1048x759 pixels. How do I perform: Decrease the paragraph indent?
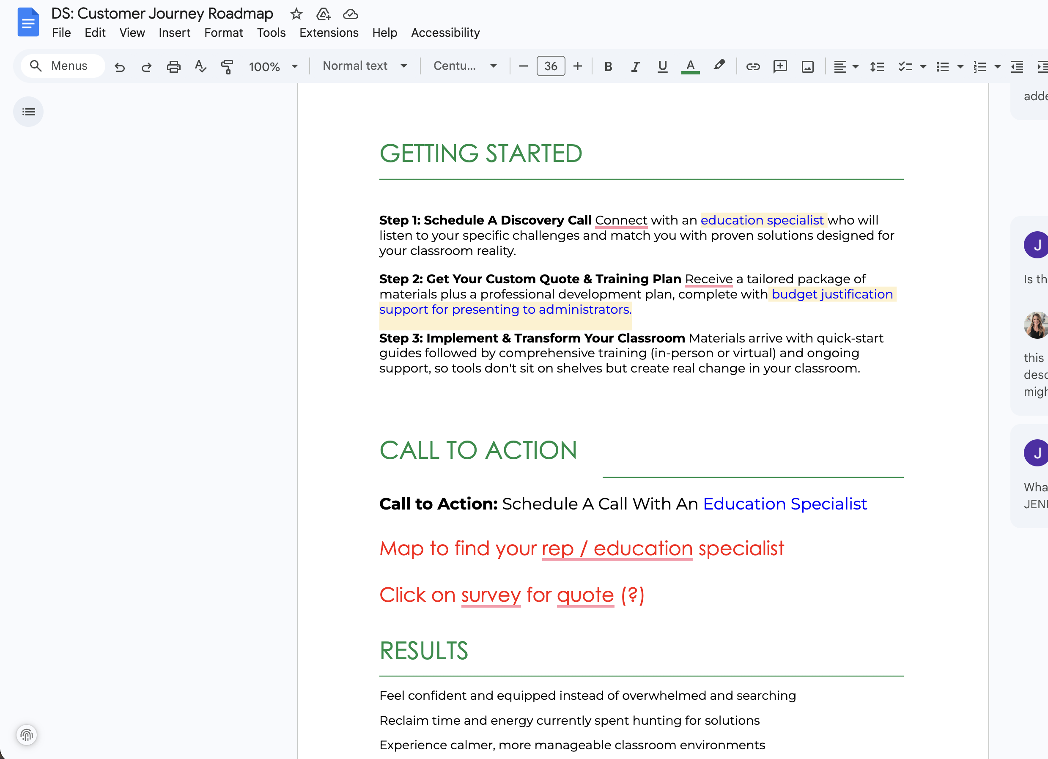(1017, 66)
